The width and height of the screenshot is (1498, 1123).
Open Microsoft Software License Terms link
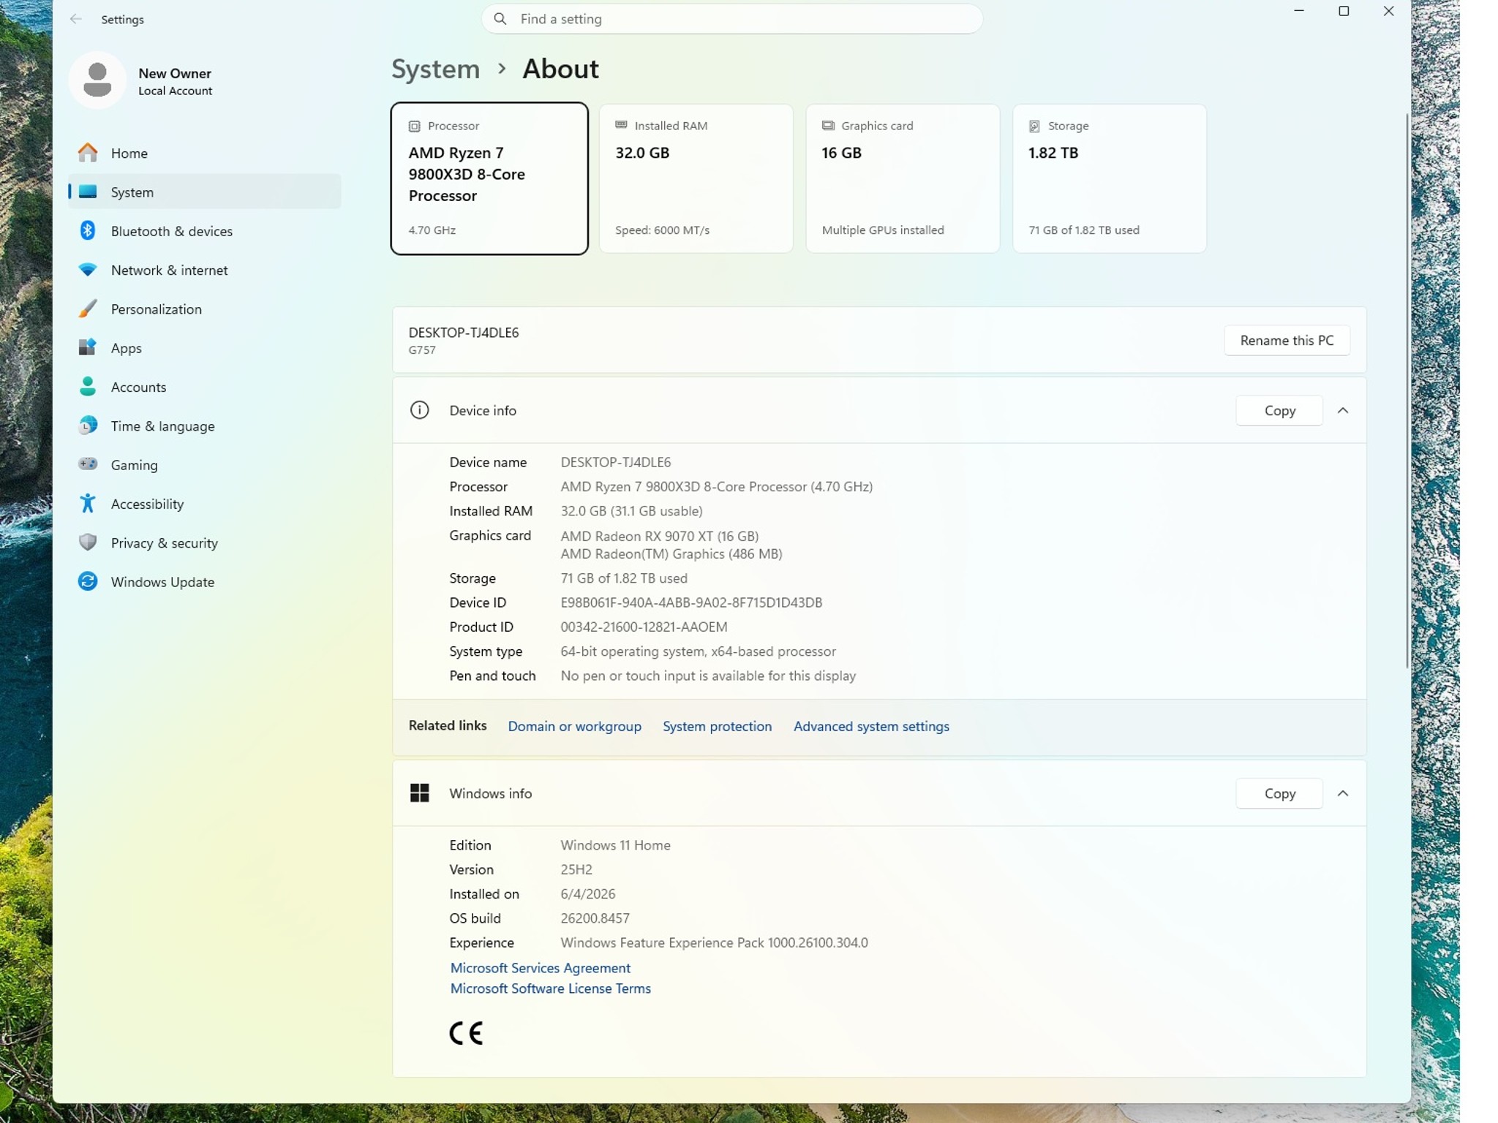[550, 988]
